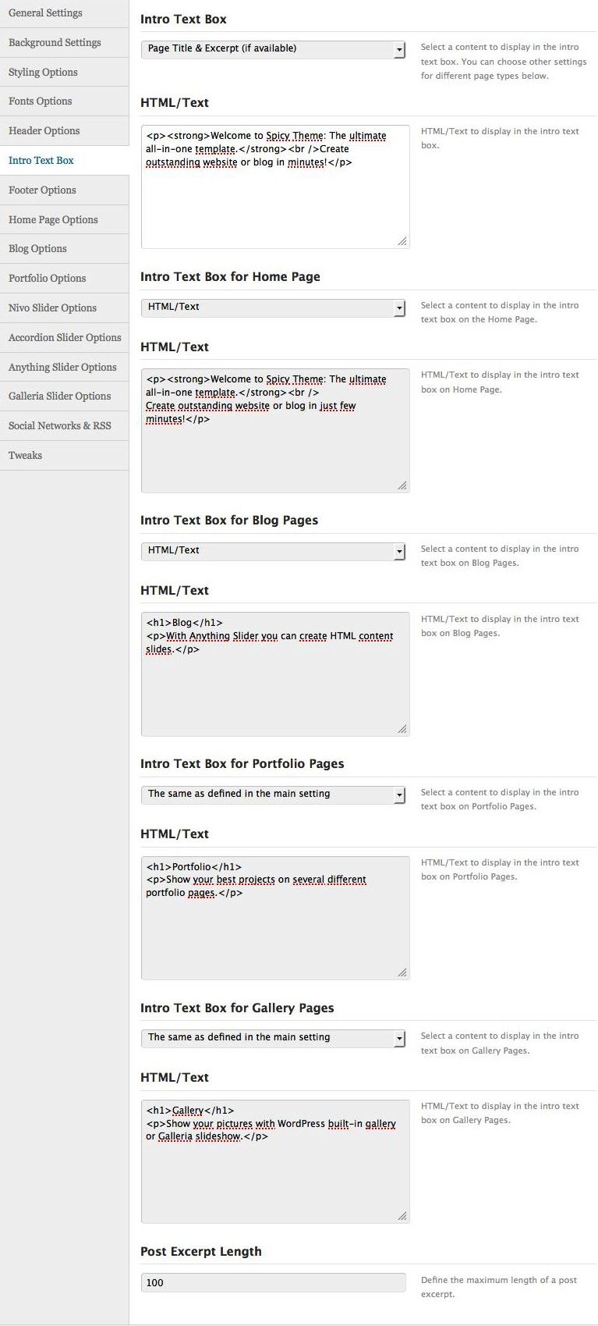
Task: Open the General Settings tab
Action: tap(64, 13)
